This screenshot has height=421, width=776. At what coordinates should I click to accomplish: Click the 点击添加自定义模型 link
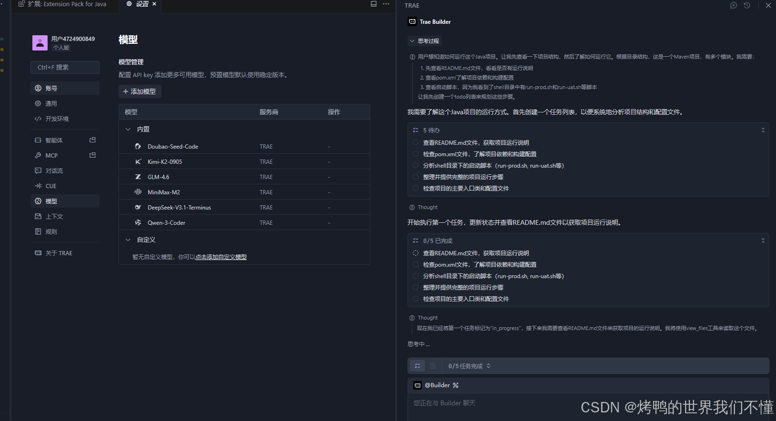pyautogui.click(x=221, y=257)
